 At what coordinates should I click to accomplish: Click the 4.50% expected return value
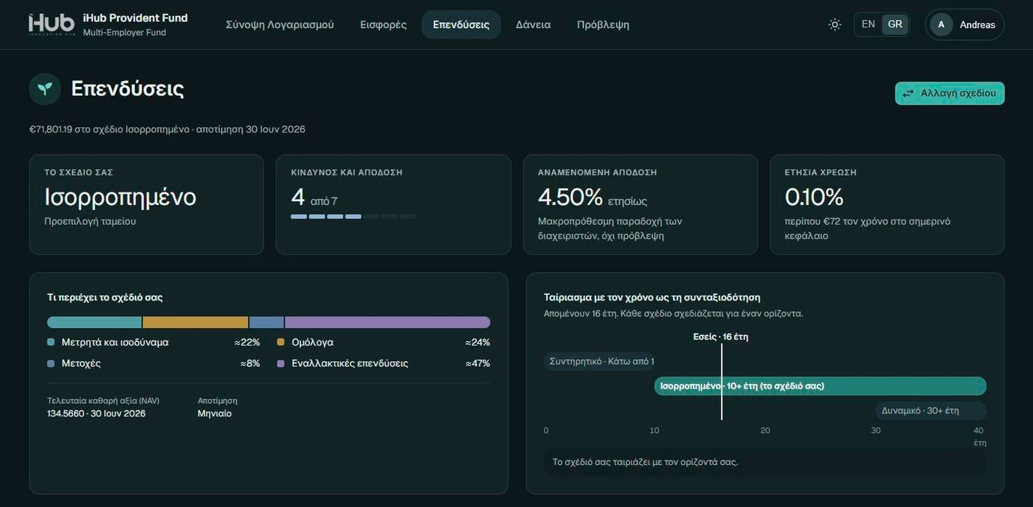570,197
